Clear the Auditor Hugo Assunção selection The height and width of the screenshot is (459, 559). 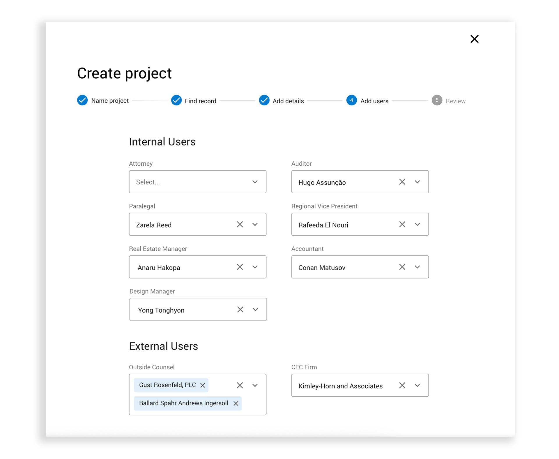tap(402, 182)
